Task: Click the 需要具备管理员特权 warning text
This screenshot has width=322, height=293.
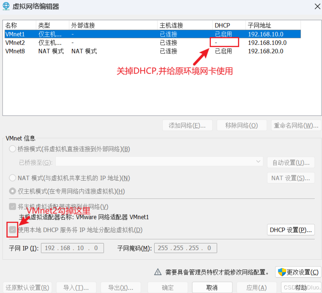Action: coord(217,272)
